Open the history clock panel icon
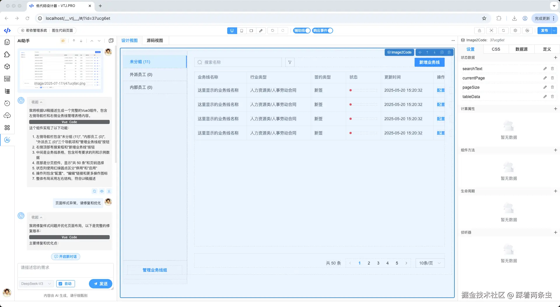 click(x=7, y=103)
